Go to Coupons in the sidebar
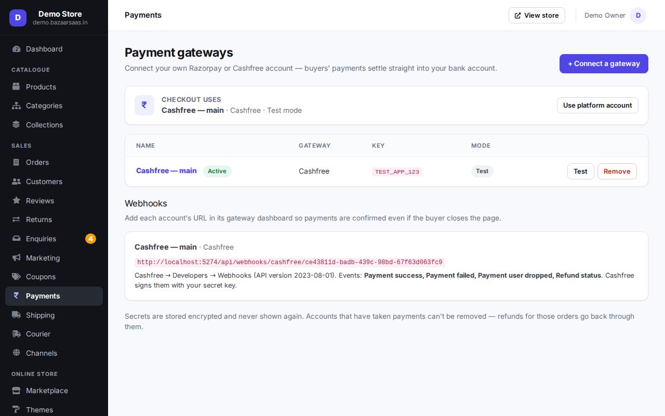The height and width of the screenshot is (416, 665). point(54,277)
